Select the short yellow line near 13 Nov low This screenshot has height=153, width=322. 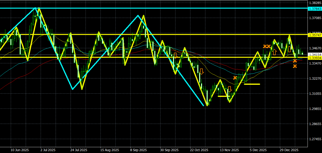(223, 96)
